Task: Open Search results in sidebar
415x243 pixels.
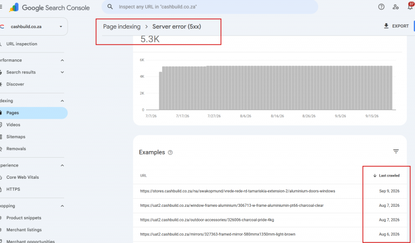Action: coord(21,72)
